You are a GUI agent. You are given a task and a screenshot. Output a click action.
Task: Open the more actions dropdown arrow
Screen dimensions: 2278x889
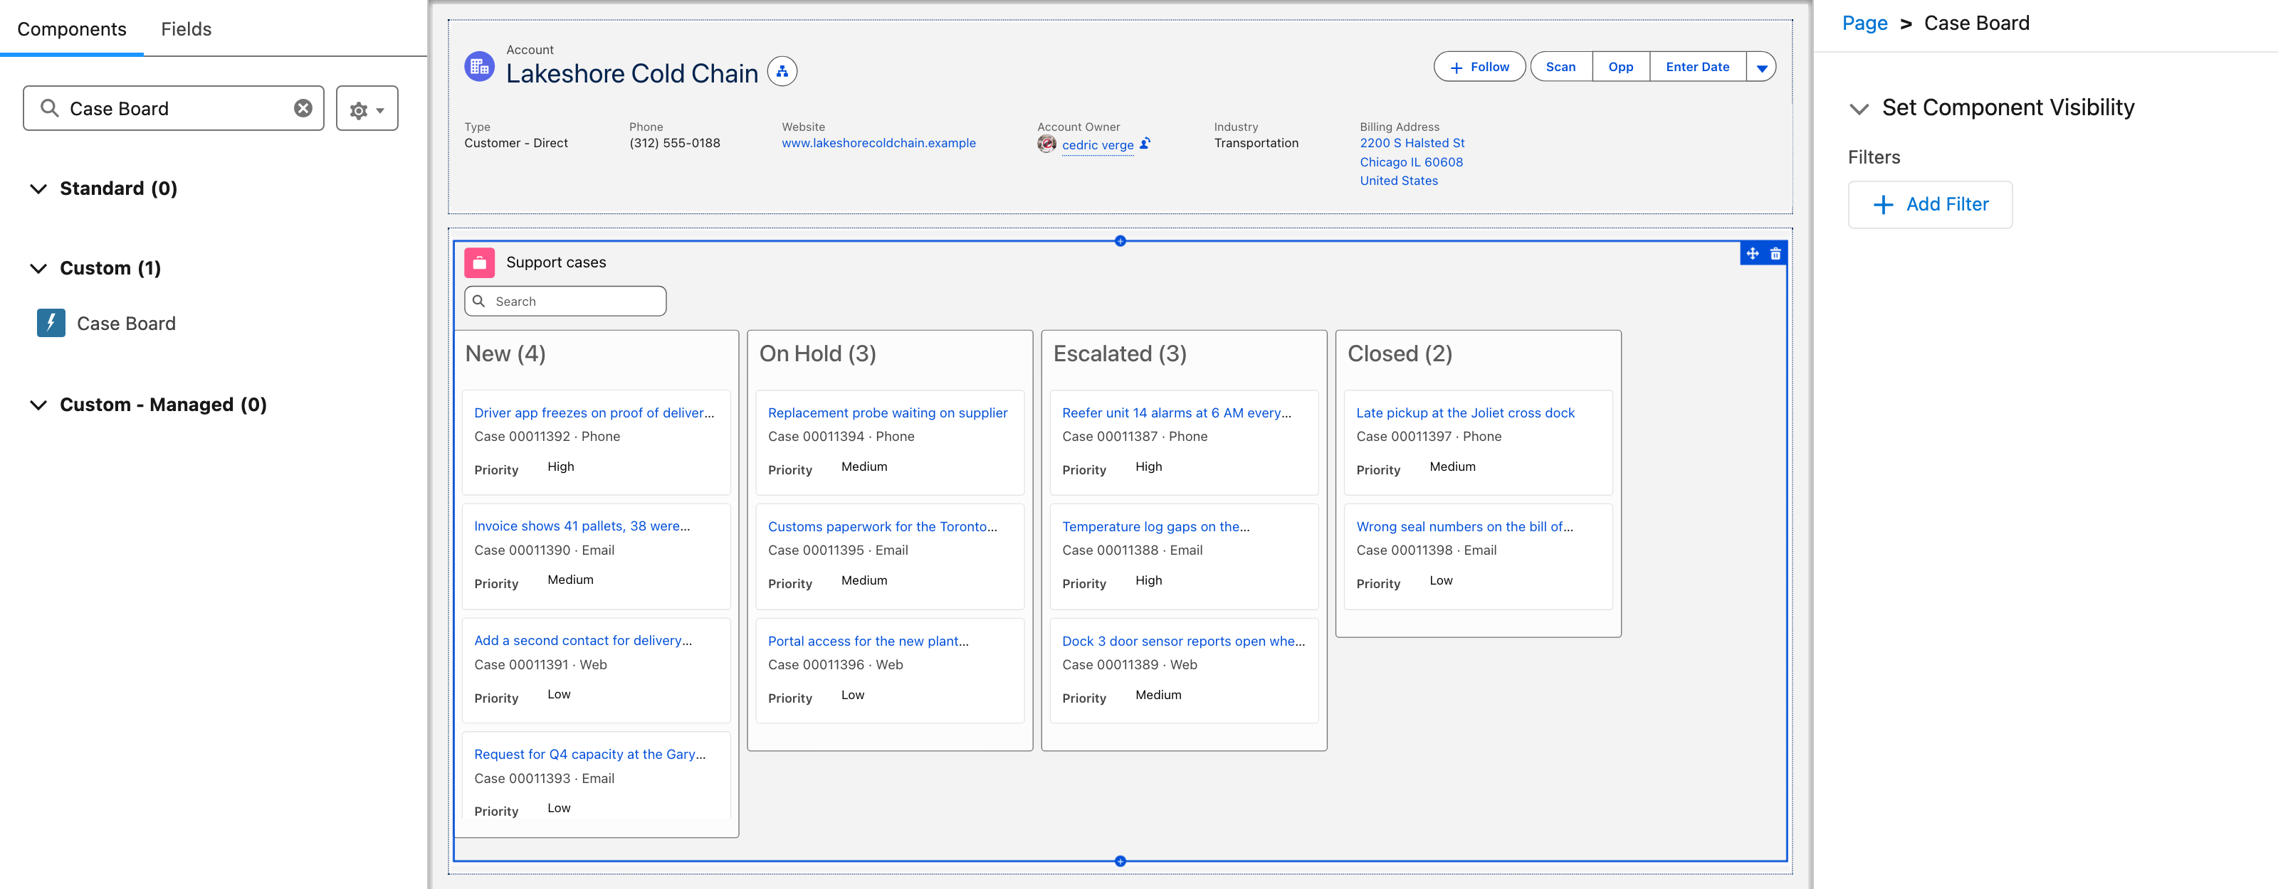[1762, 67]
